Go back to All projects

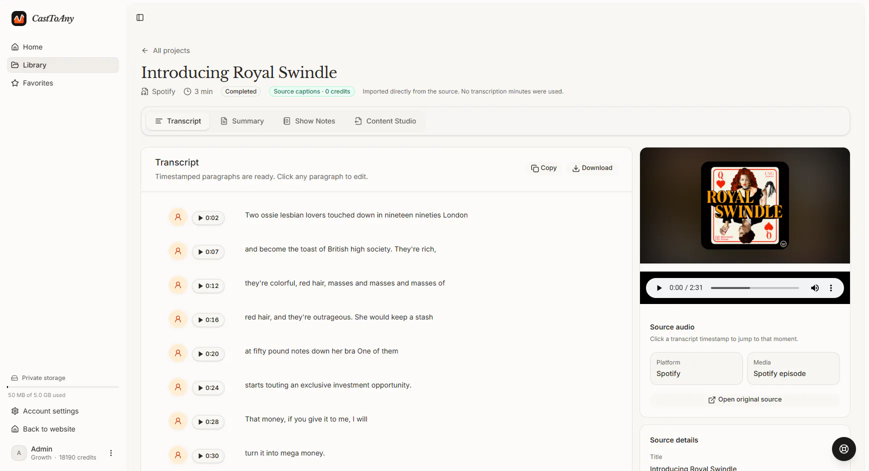click(165, 50)
